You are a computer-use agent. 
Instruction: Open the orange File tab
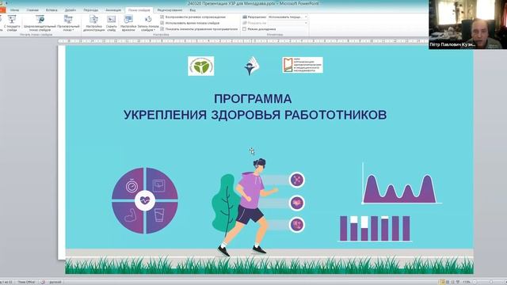(2, 10)
